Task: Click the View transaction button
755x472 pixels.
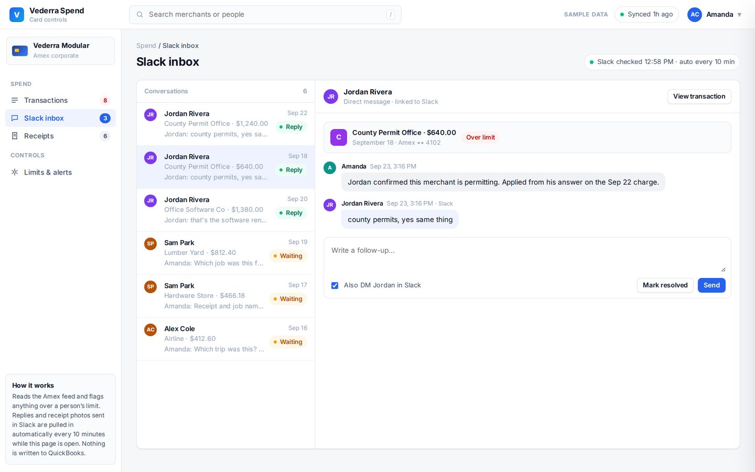Action: (699, 96)
